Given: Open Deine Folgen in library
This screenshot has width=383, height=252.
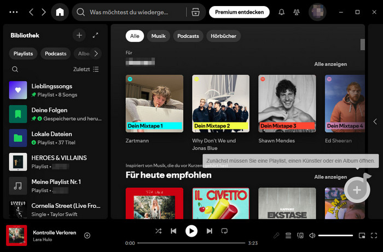Looking at the screenshot, I should pyautogui.click(x=55, y=114).
